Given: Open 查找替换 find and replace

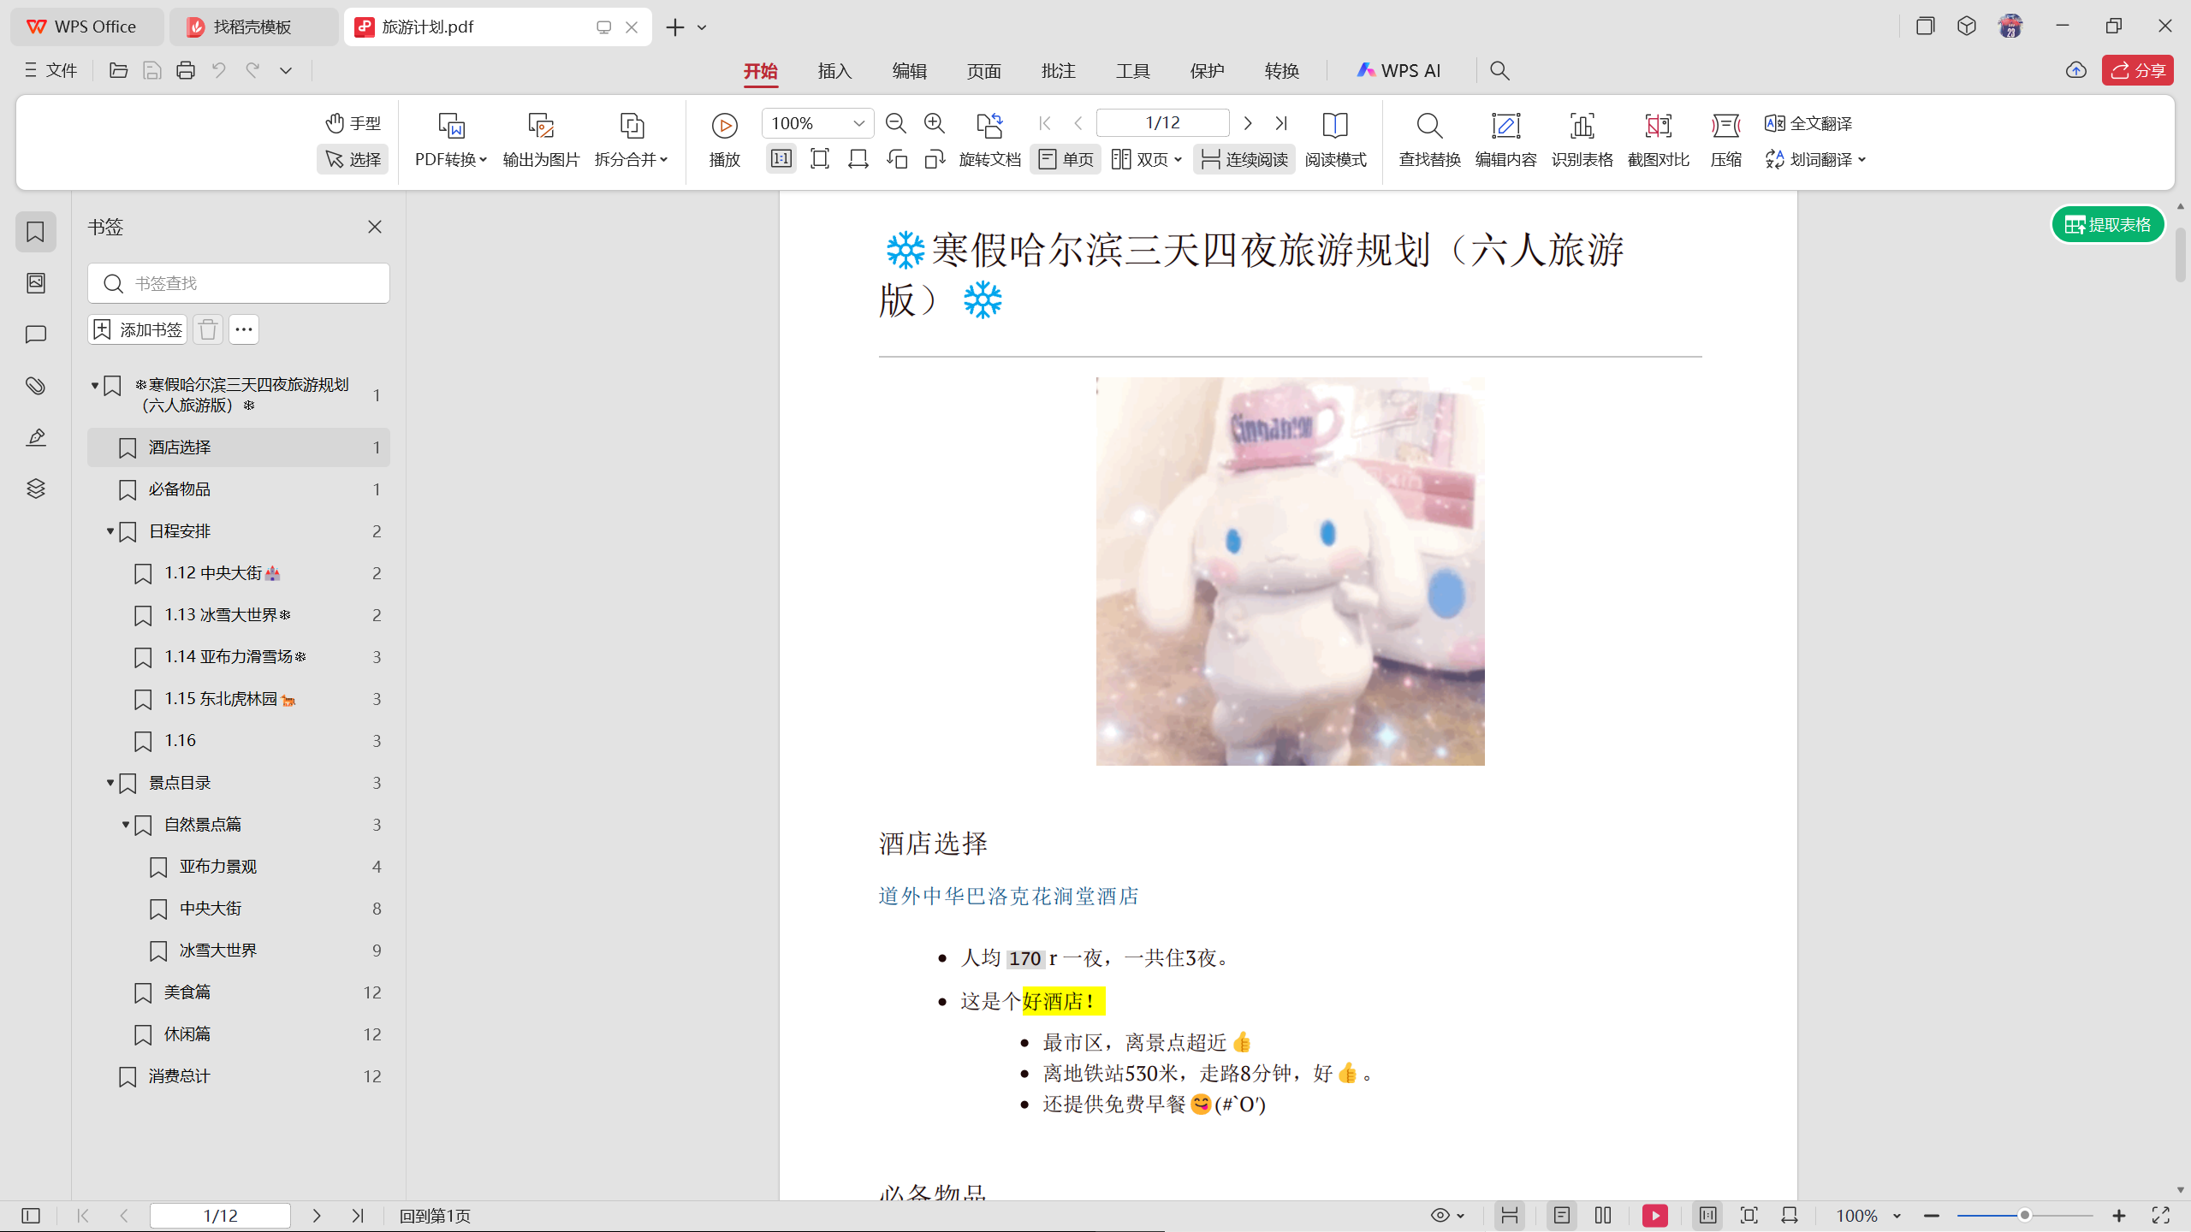Looking at the screenshot, I should point(1429,140).
